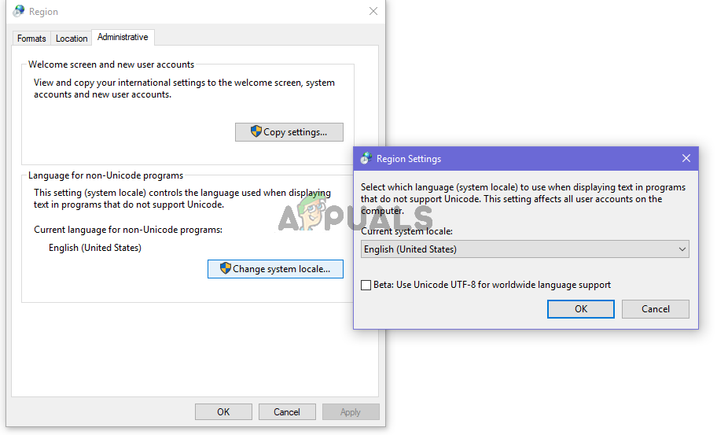The width and height of the screenshot is (717, 435).
Task: Click the shield icon on Copy settings
Action: [x=256, y=131]
